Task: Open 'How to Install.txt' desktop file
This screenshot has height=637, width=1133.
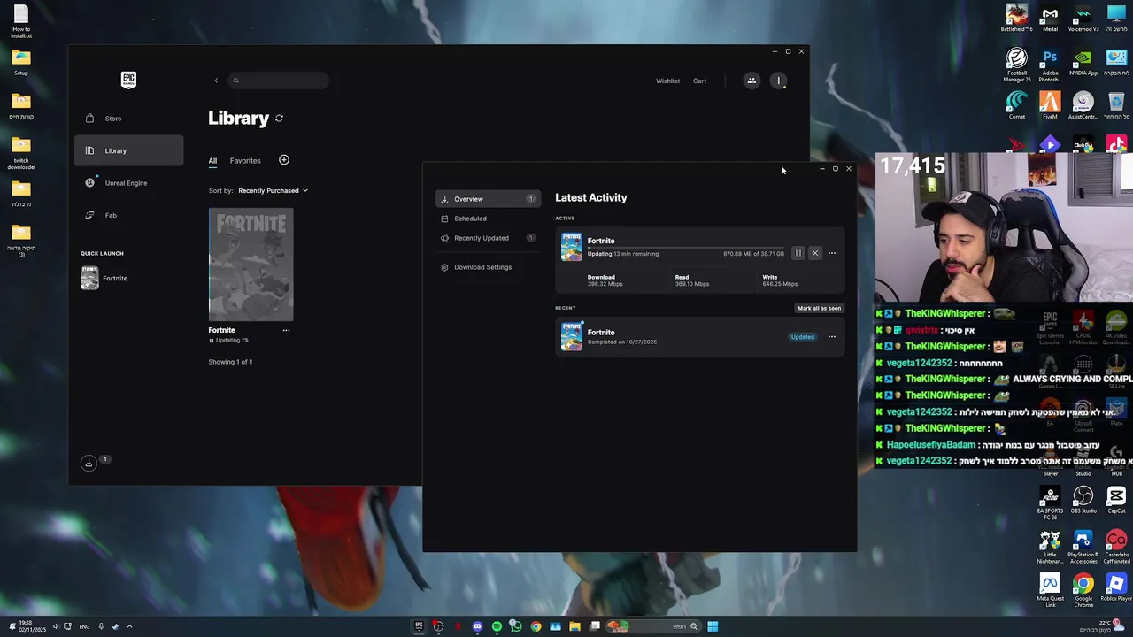Action: point(21,21)
